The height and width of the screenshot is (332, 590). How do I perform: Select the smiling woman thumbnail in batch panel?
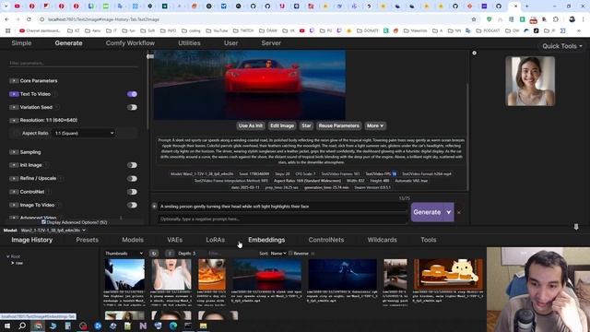pos(530,81)
